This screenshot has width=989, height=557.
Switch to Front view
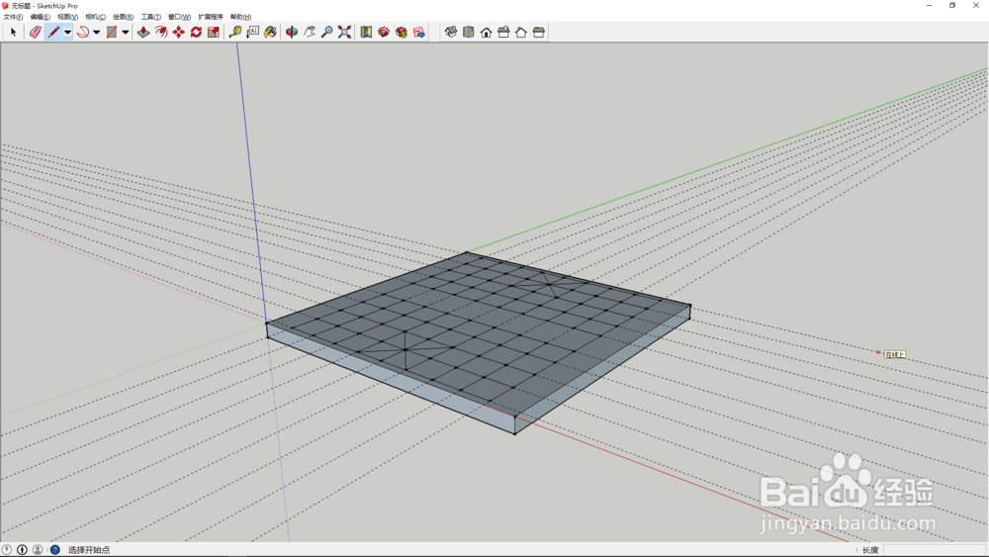click(486, 33)
